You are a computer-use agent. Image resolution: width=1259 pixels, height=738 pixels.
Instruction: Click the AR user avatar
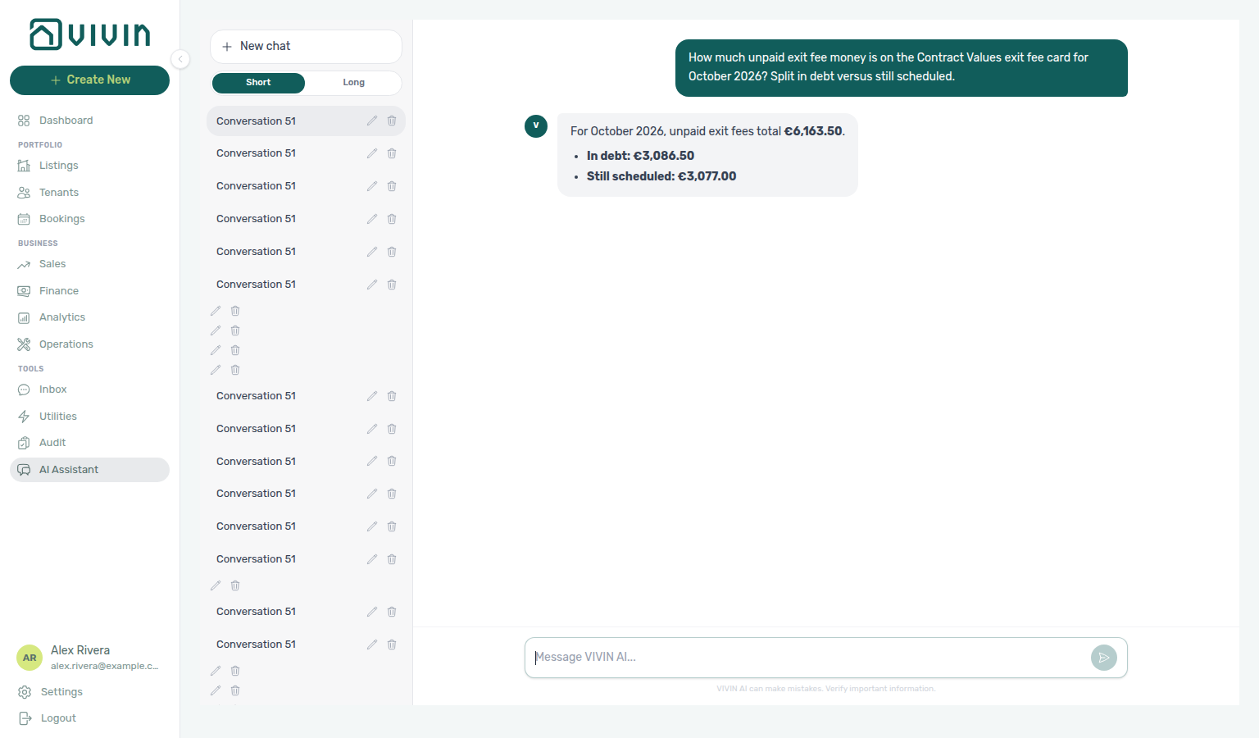[x=30, y=658]
